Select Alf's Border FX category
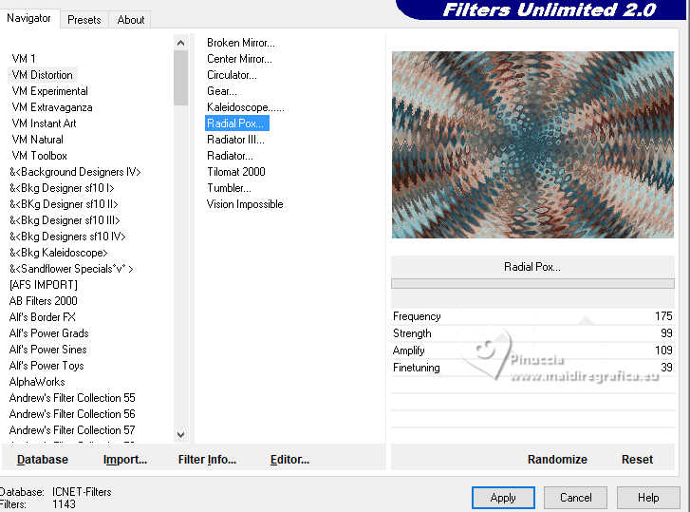The width and height of the screenshot is (690, 512). [x=43, y=317]
